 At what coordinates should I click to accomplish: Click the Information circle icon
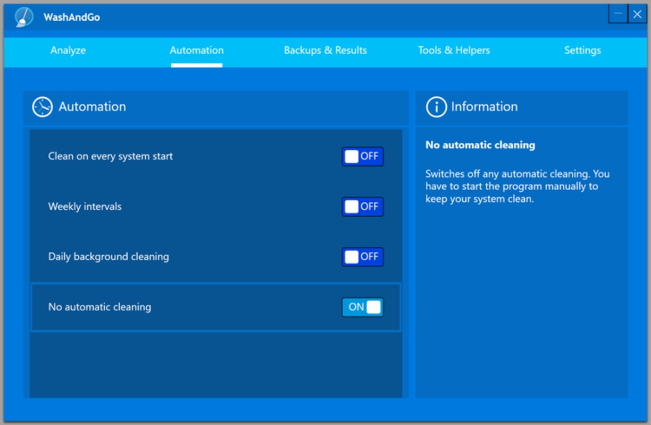click(436, 107)
